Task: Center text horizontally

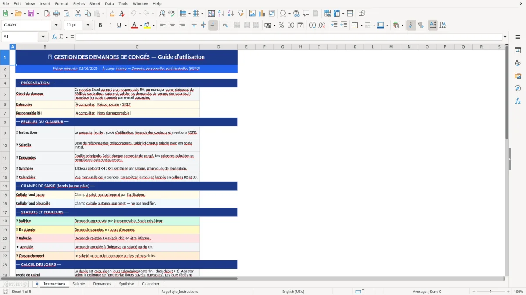Action: (x=172, y=25)
